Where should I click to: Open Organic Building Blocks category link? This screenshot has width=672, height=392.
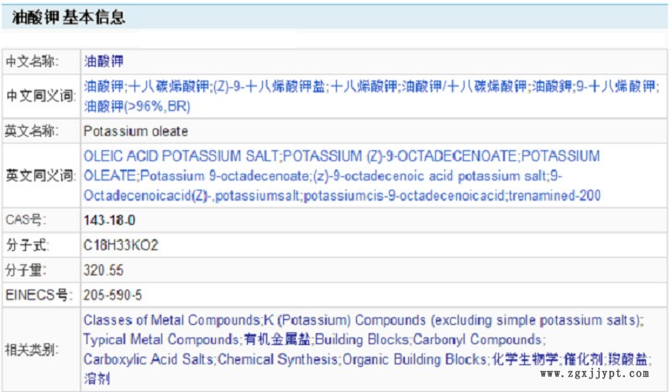click(x=414, y=359)
